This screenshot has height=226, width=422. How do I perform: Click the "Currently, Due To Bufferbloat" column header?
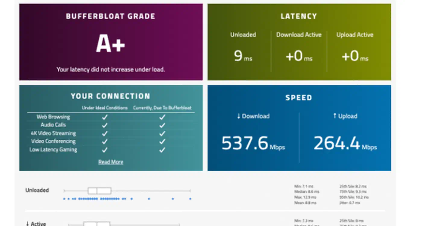(x=162, y=108)
